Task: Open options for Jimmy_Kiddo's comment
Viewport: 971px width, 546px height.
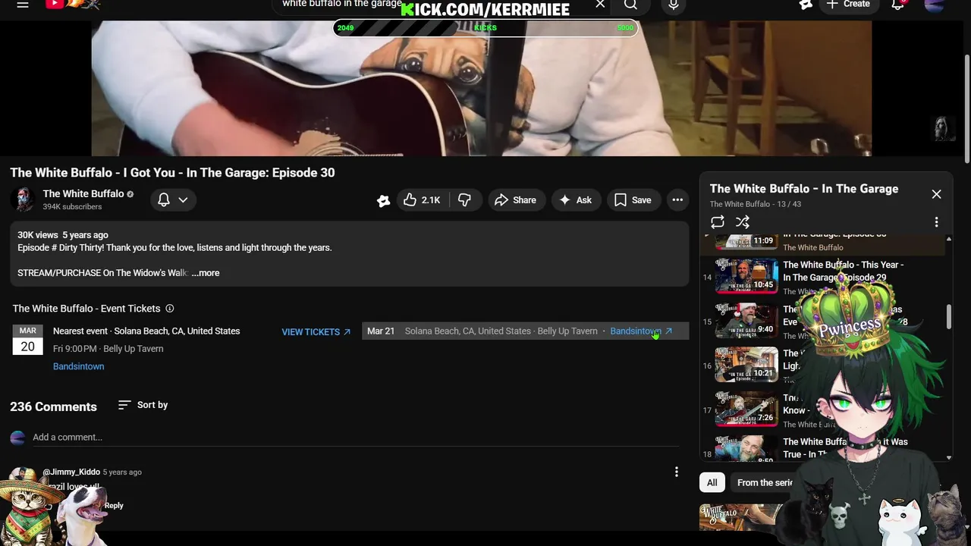Action: click(677, 472)
